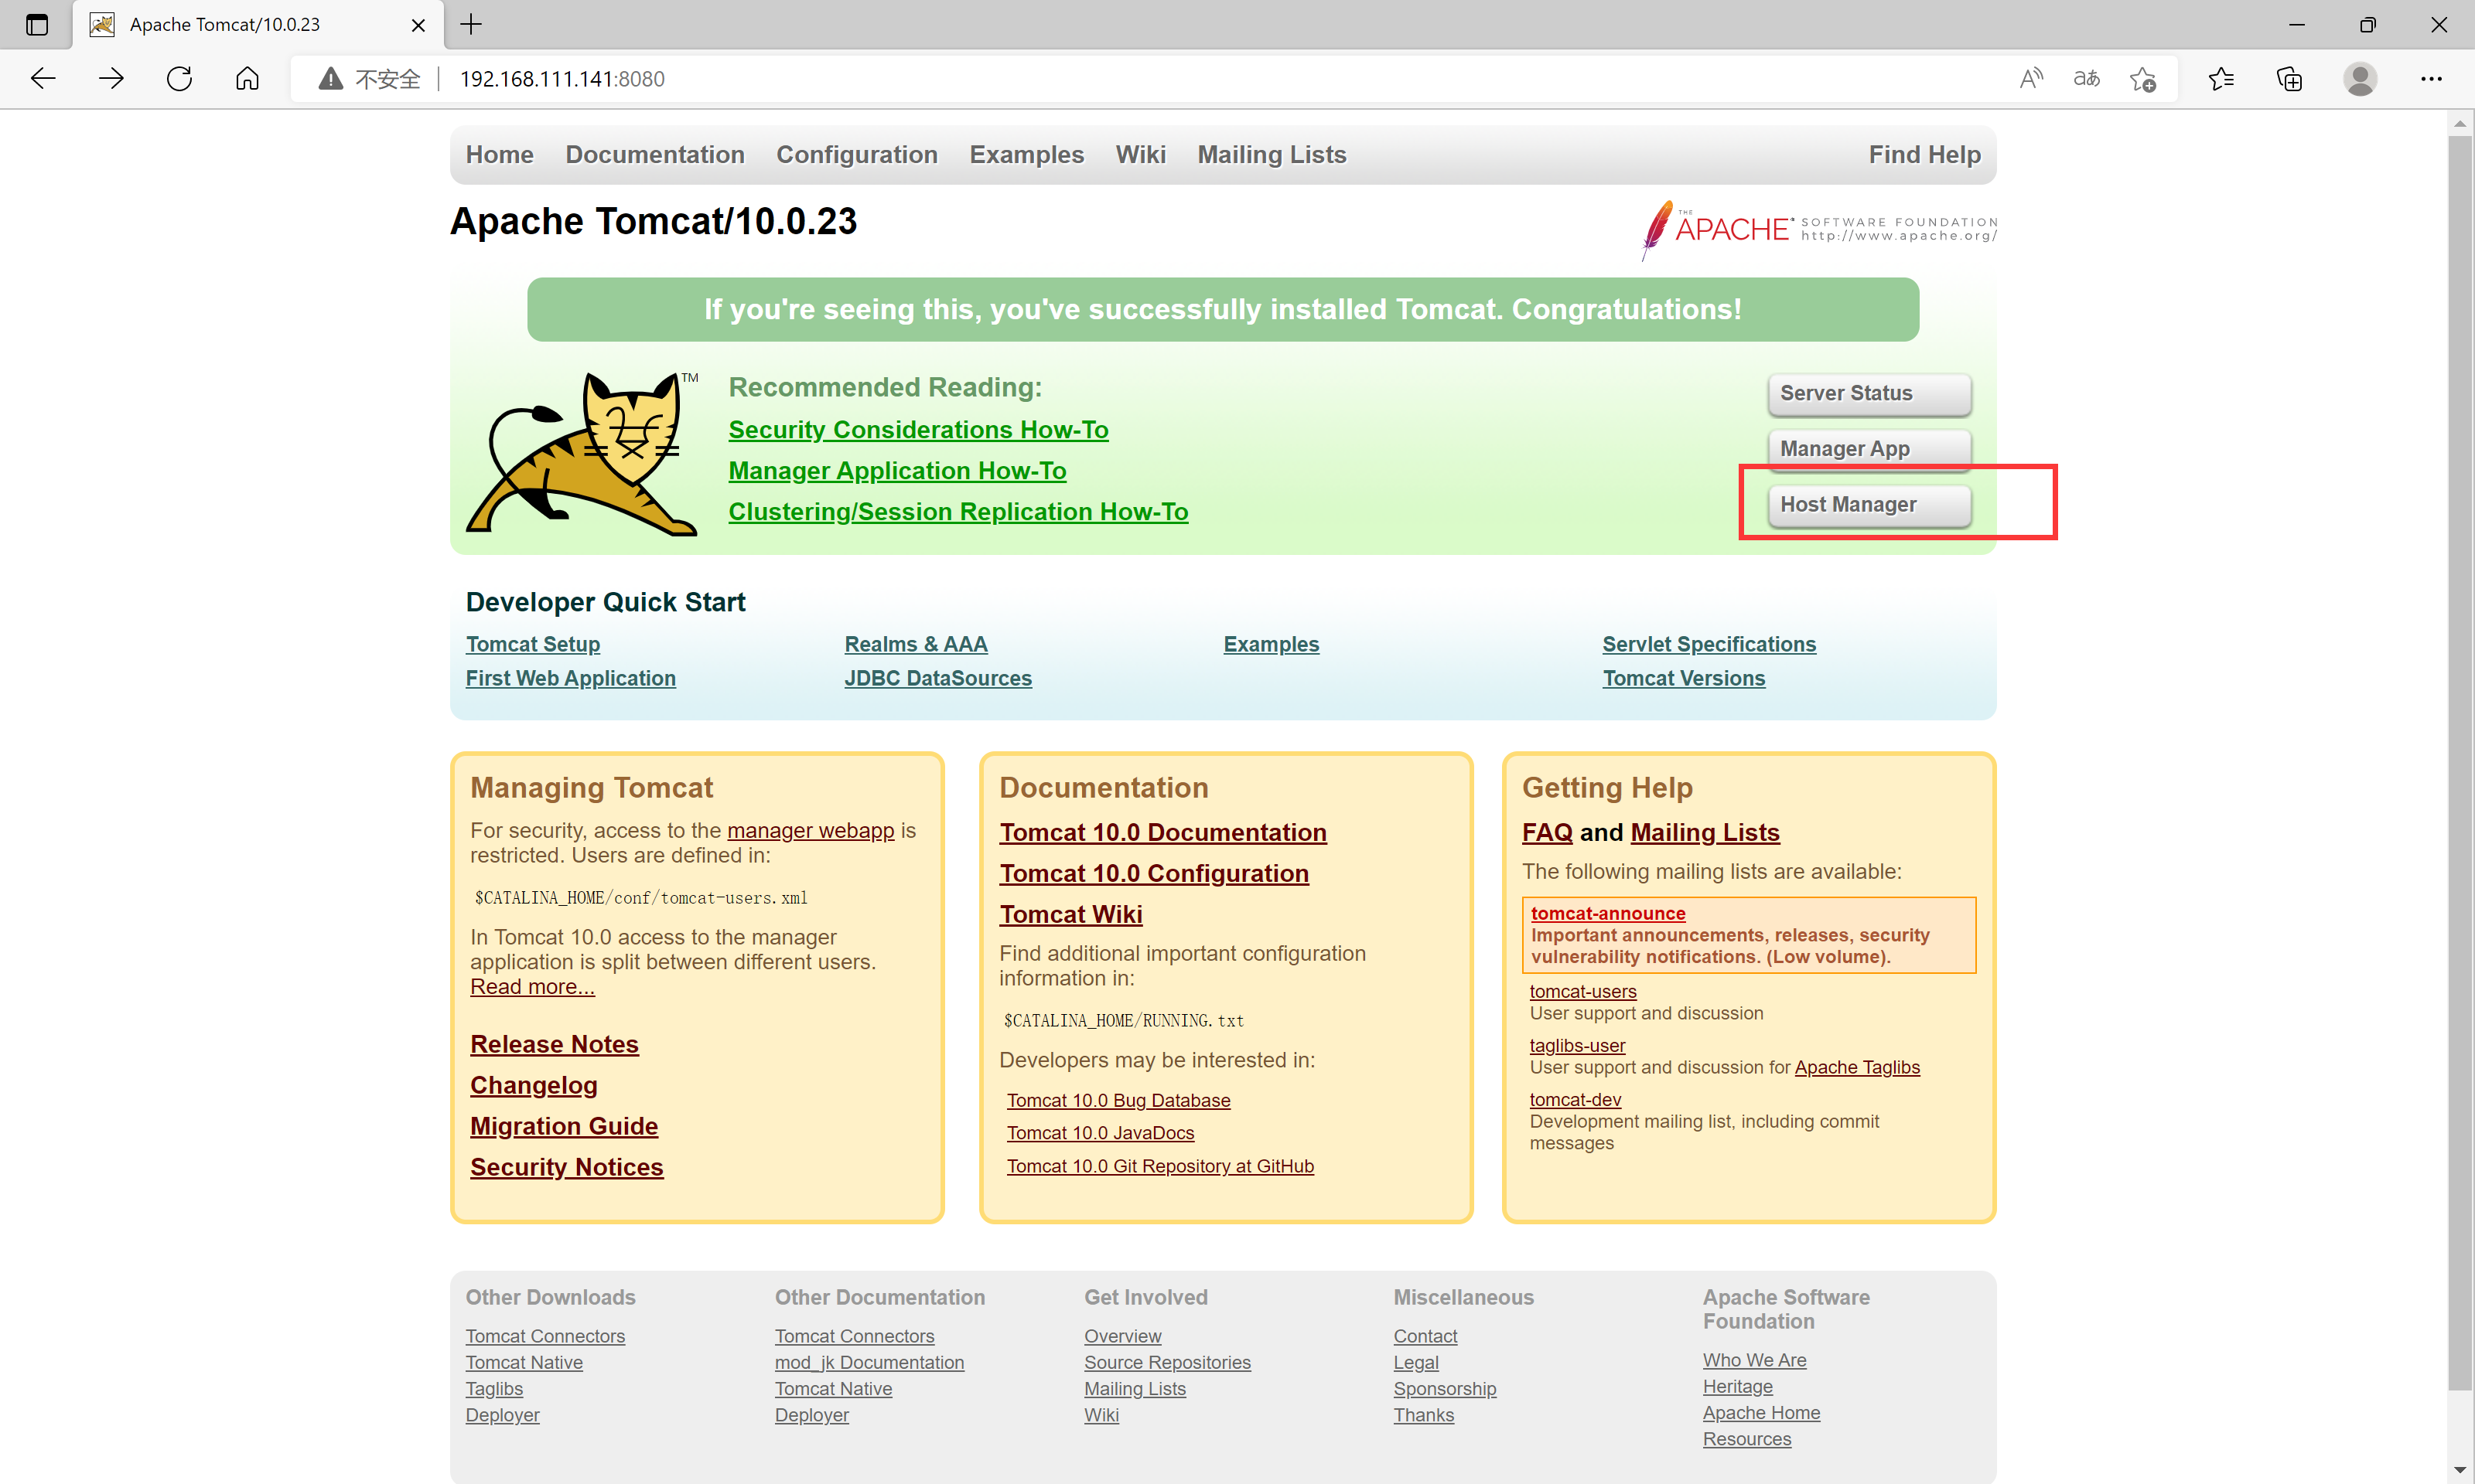
Task: Open Tomcat Versions link
Action: [x=1684, y=679]
